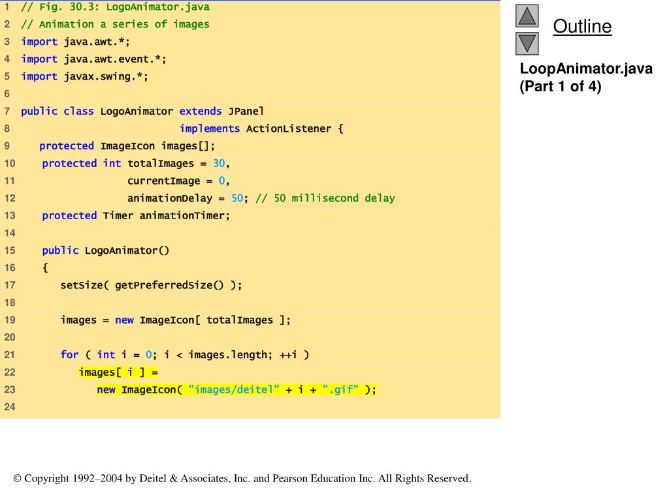The height and width of the screenshot is (501, 669).
Task: Click the line 'import javax.swing.*;'
Action: coord(84,76)
